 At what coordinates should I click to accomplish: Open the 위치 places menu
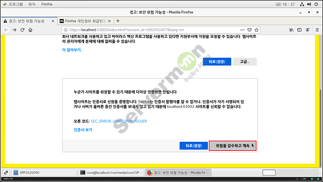(32, 4)
